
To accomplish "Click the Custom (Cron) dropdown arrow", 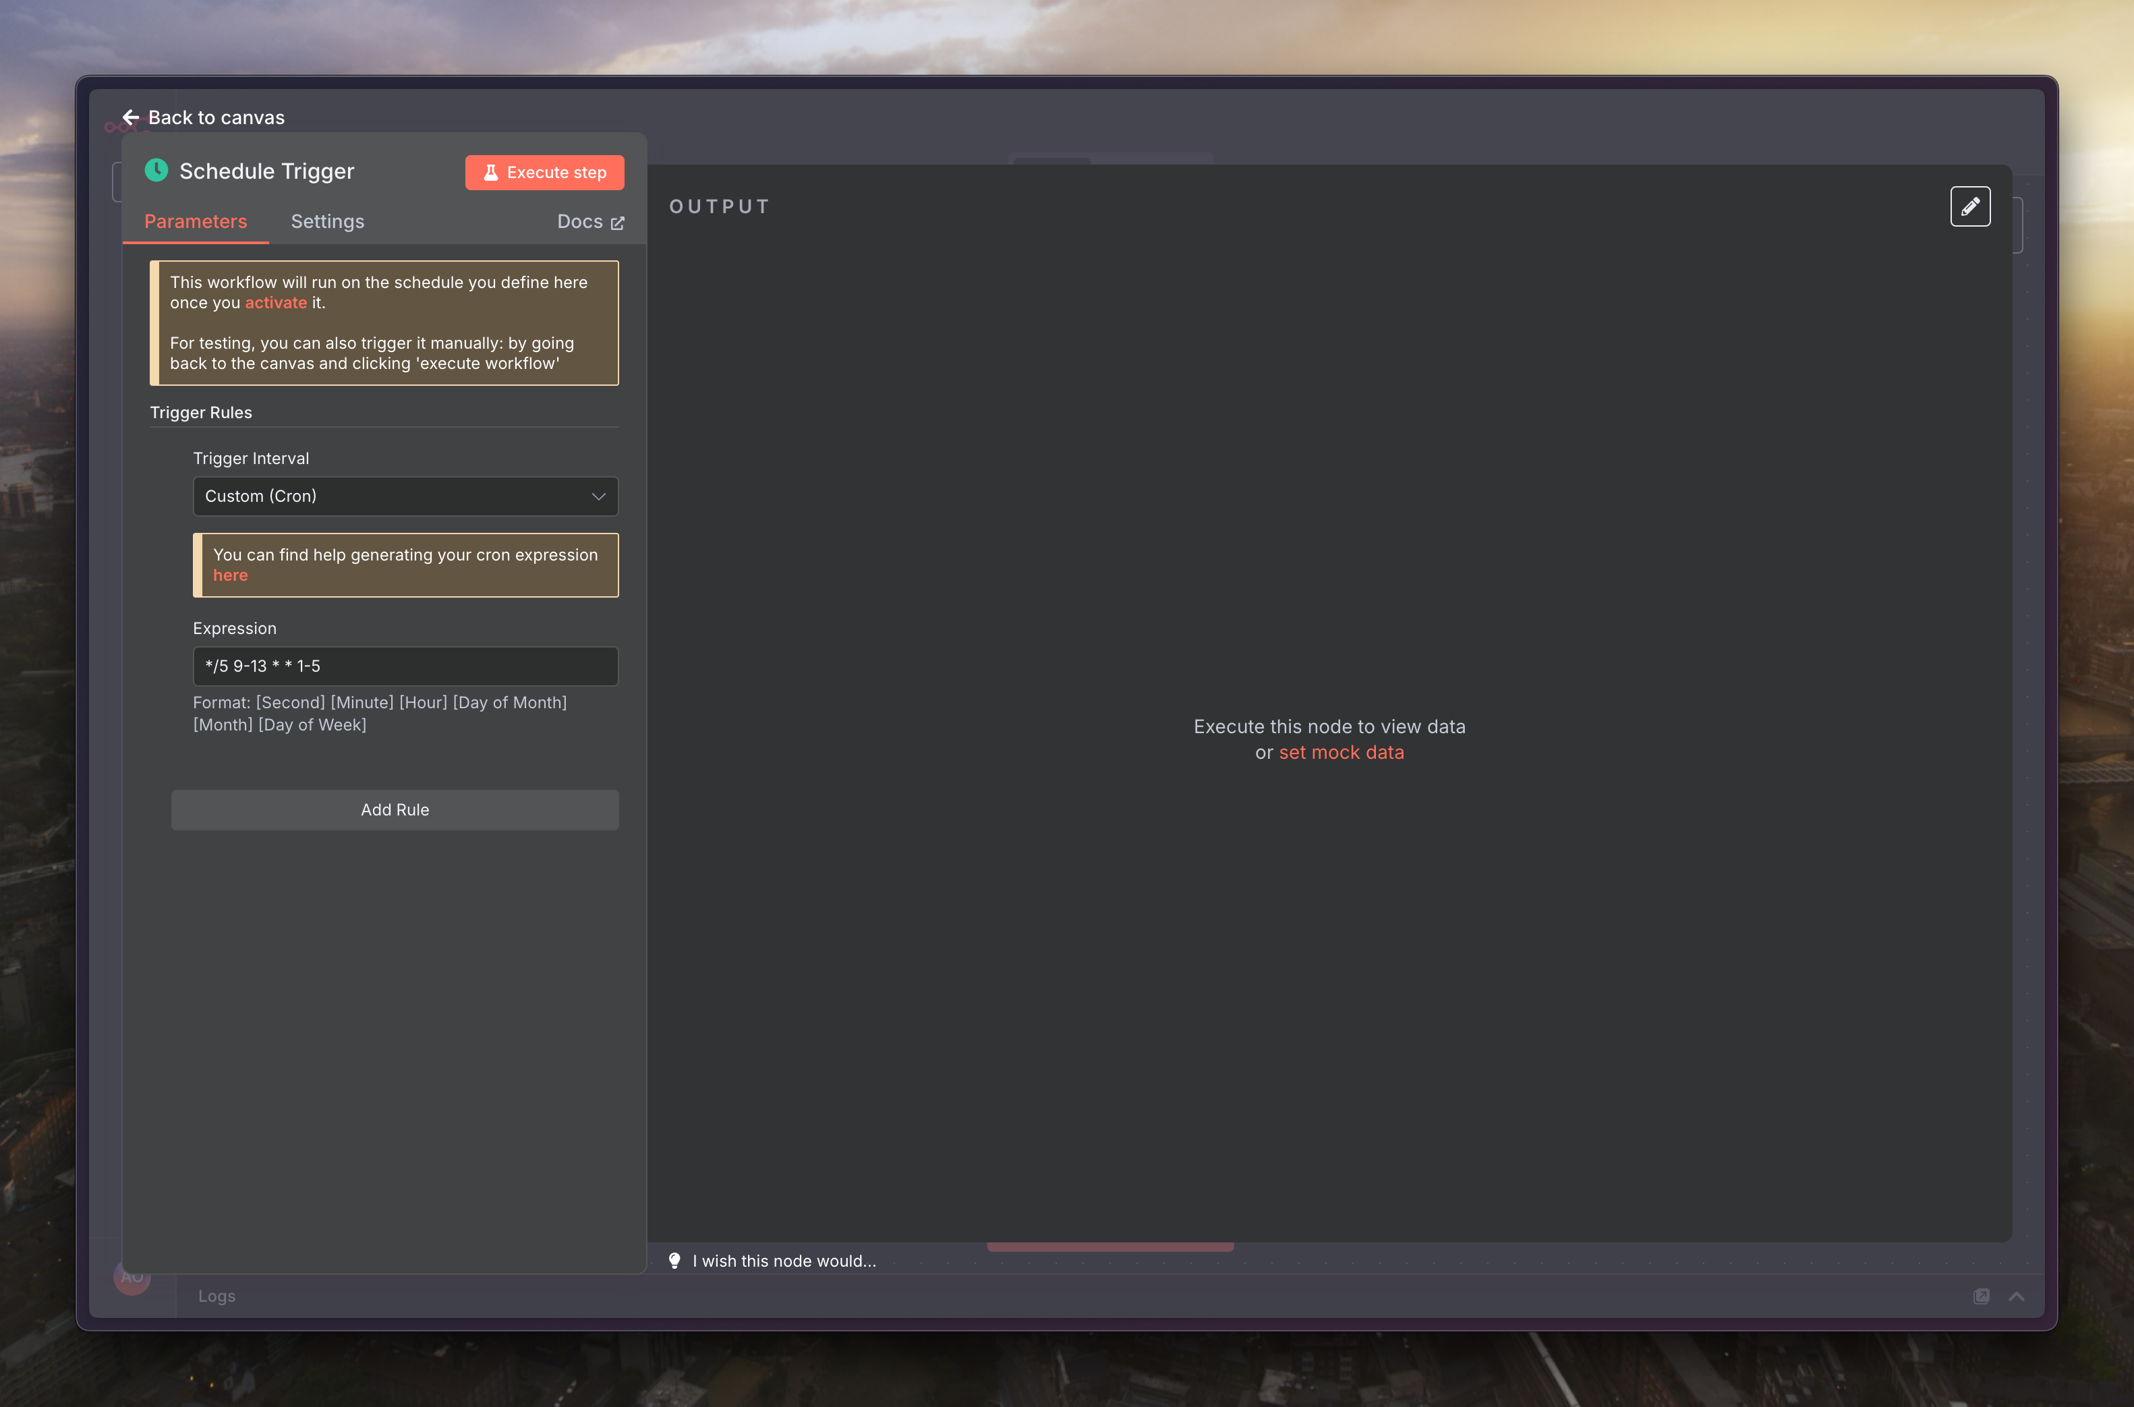I will pos(598,496).
